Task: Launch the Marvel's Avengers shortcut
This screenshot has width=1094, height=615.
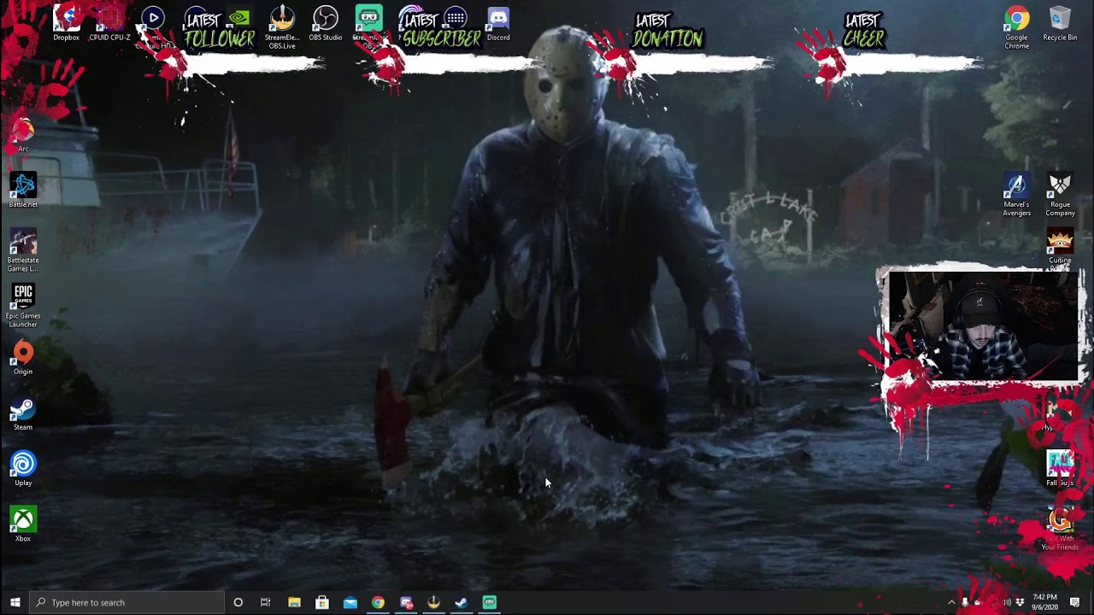Action: pyautogui.click(x=1016, y=194)
